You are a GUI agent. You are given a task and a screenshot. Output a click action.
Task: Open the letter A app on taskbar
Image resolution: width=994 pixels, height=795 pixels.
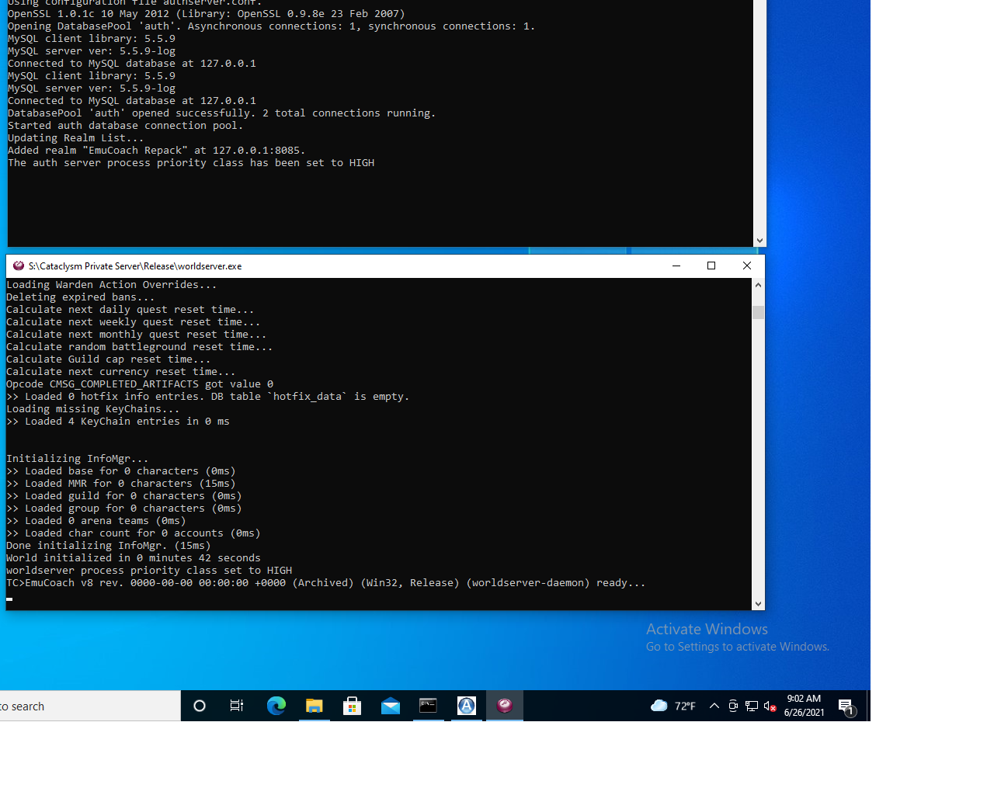click(x=466, y=706)
